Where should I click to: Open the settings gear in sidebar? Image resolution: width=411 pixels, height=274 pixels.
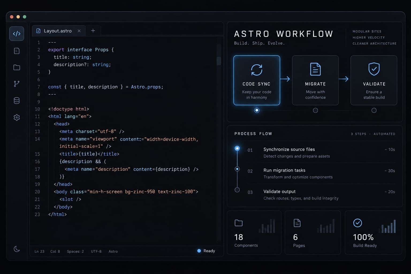[x=17, y=117]
